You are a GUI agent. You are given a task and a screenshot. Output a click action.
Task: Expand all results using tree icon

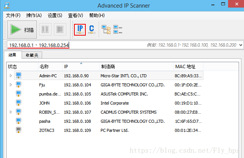(x=106, y=30)
